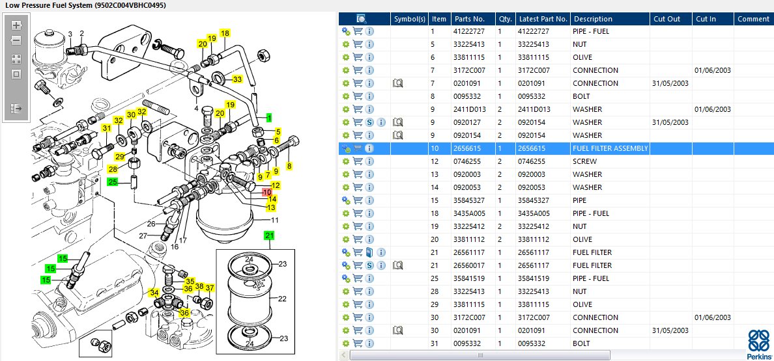Click assembly gears icon for FUEL FILTER ASSEMBLY
This screenshot has height=361, width=774.
[x=346, y=148]
